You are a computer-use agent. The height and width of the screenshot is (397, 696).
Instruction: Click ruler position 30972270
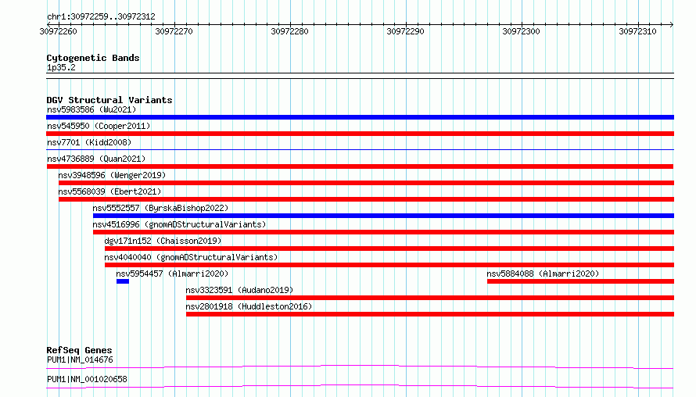tap(174, 31)
